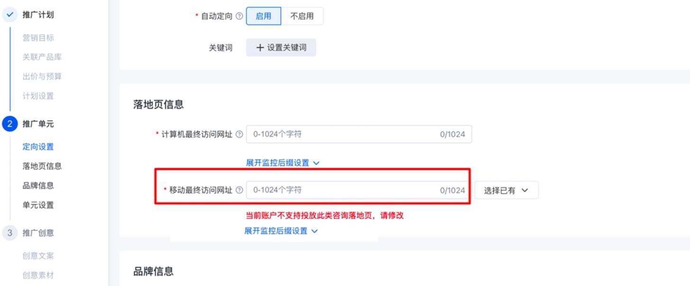Open the 选择已有 dropdown
Viewport: 690px width, 286px height.
pyautogui.click(x=506, y=191)
